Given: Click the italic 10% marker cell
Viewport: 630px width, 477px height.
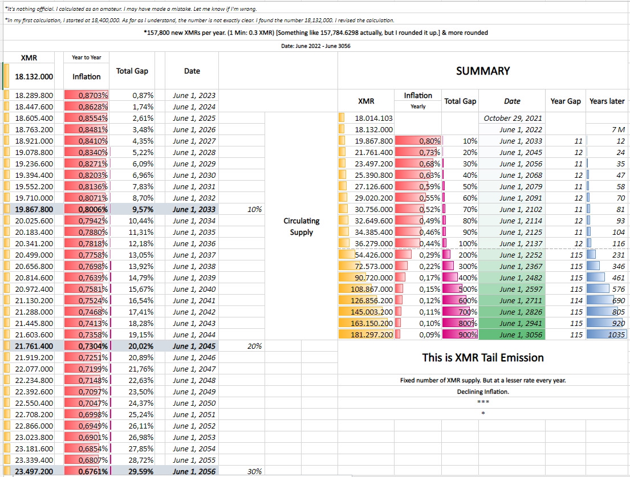Looking at the screenshot, I should [x=242, y=209].
